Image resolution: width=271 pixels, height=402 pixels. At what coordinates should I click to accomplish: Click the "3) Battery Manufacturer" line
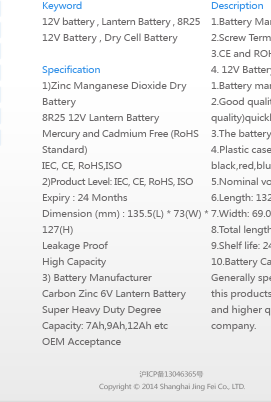tap(97, 278)
